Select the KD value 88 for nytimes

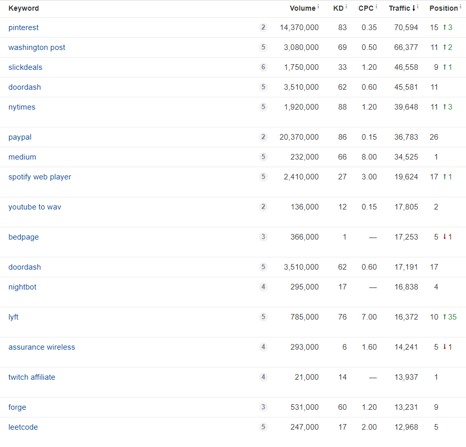(343, 107)
